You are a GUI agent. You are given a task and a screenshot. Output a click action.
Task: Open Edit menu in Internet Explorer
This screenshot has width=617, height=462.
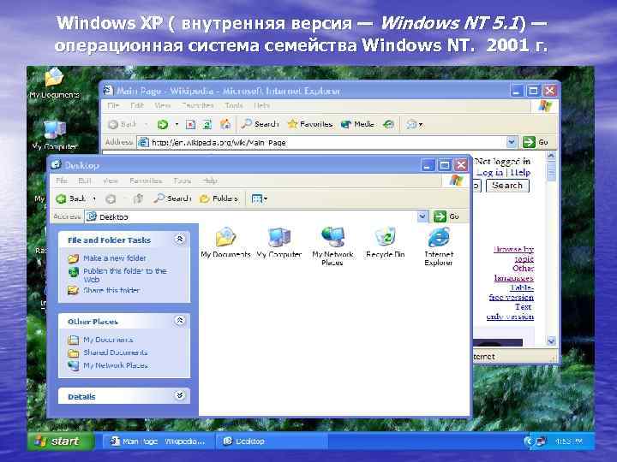pos(137,105)
